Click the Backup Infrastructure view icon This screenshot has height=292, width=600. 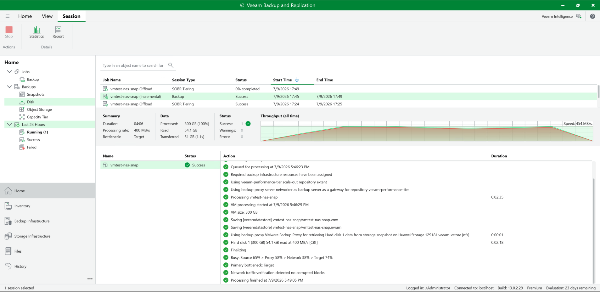tap(8, 221)
